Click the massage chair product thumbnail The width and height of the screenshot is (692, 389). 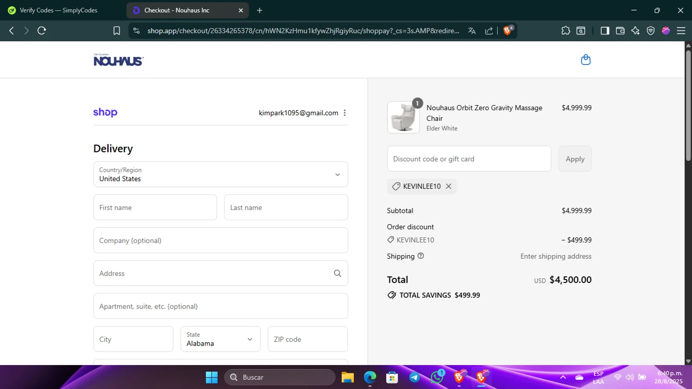tap(403, 117)
